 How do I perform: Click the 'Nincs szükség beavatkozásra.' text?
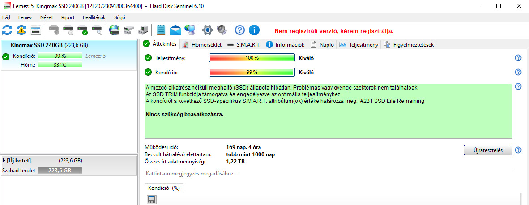(x=184, y=114)
